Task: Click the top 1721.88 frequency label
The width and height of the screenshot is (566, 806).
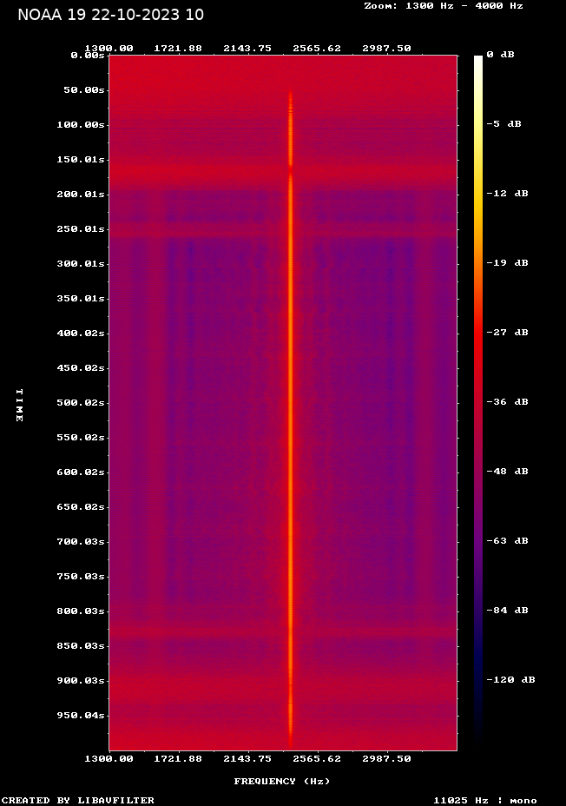Action: (178, 49)
